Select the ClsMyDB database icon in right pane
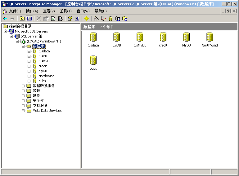Viewport: 239px width, 176px height. tap(140, 37)
